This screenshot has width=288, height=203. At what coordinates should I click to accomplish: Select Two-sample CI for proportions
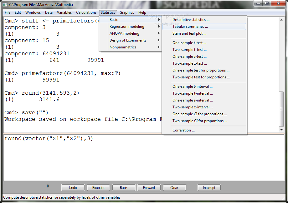click(204, 121)
